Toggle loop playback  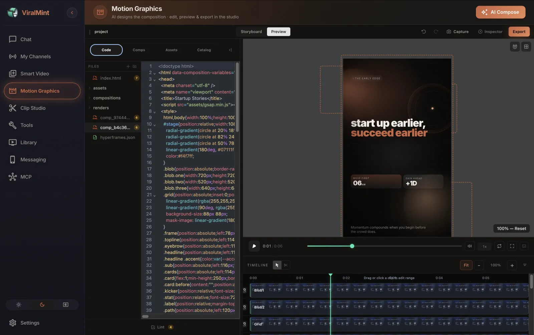[x=499, y=246]
